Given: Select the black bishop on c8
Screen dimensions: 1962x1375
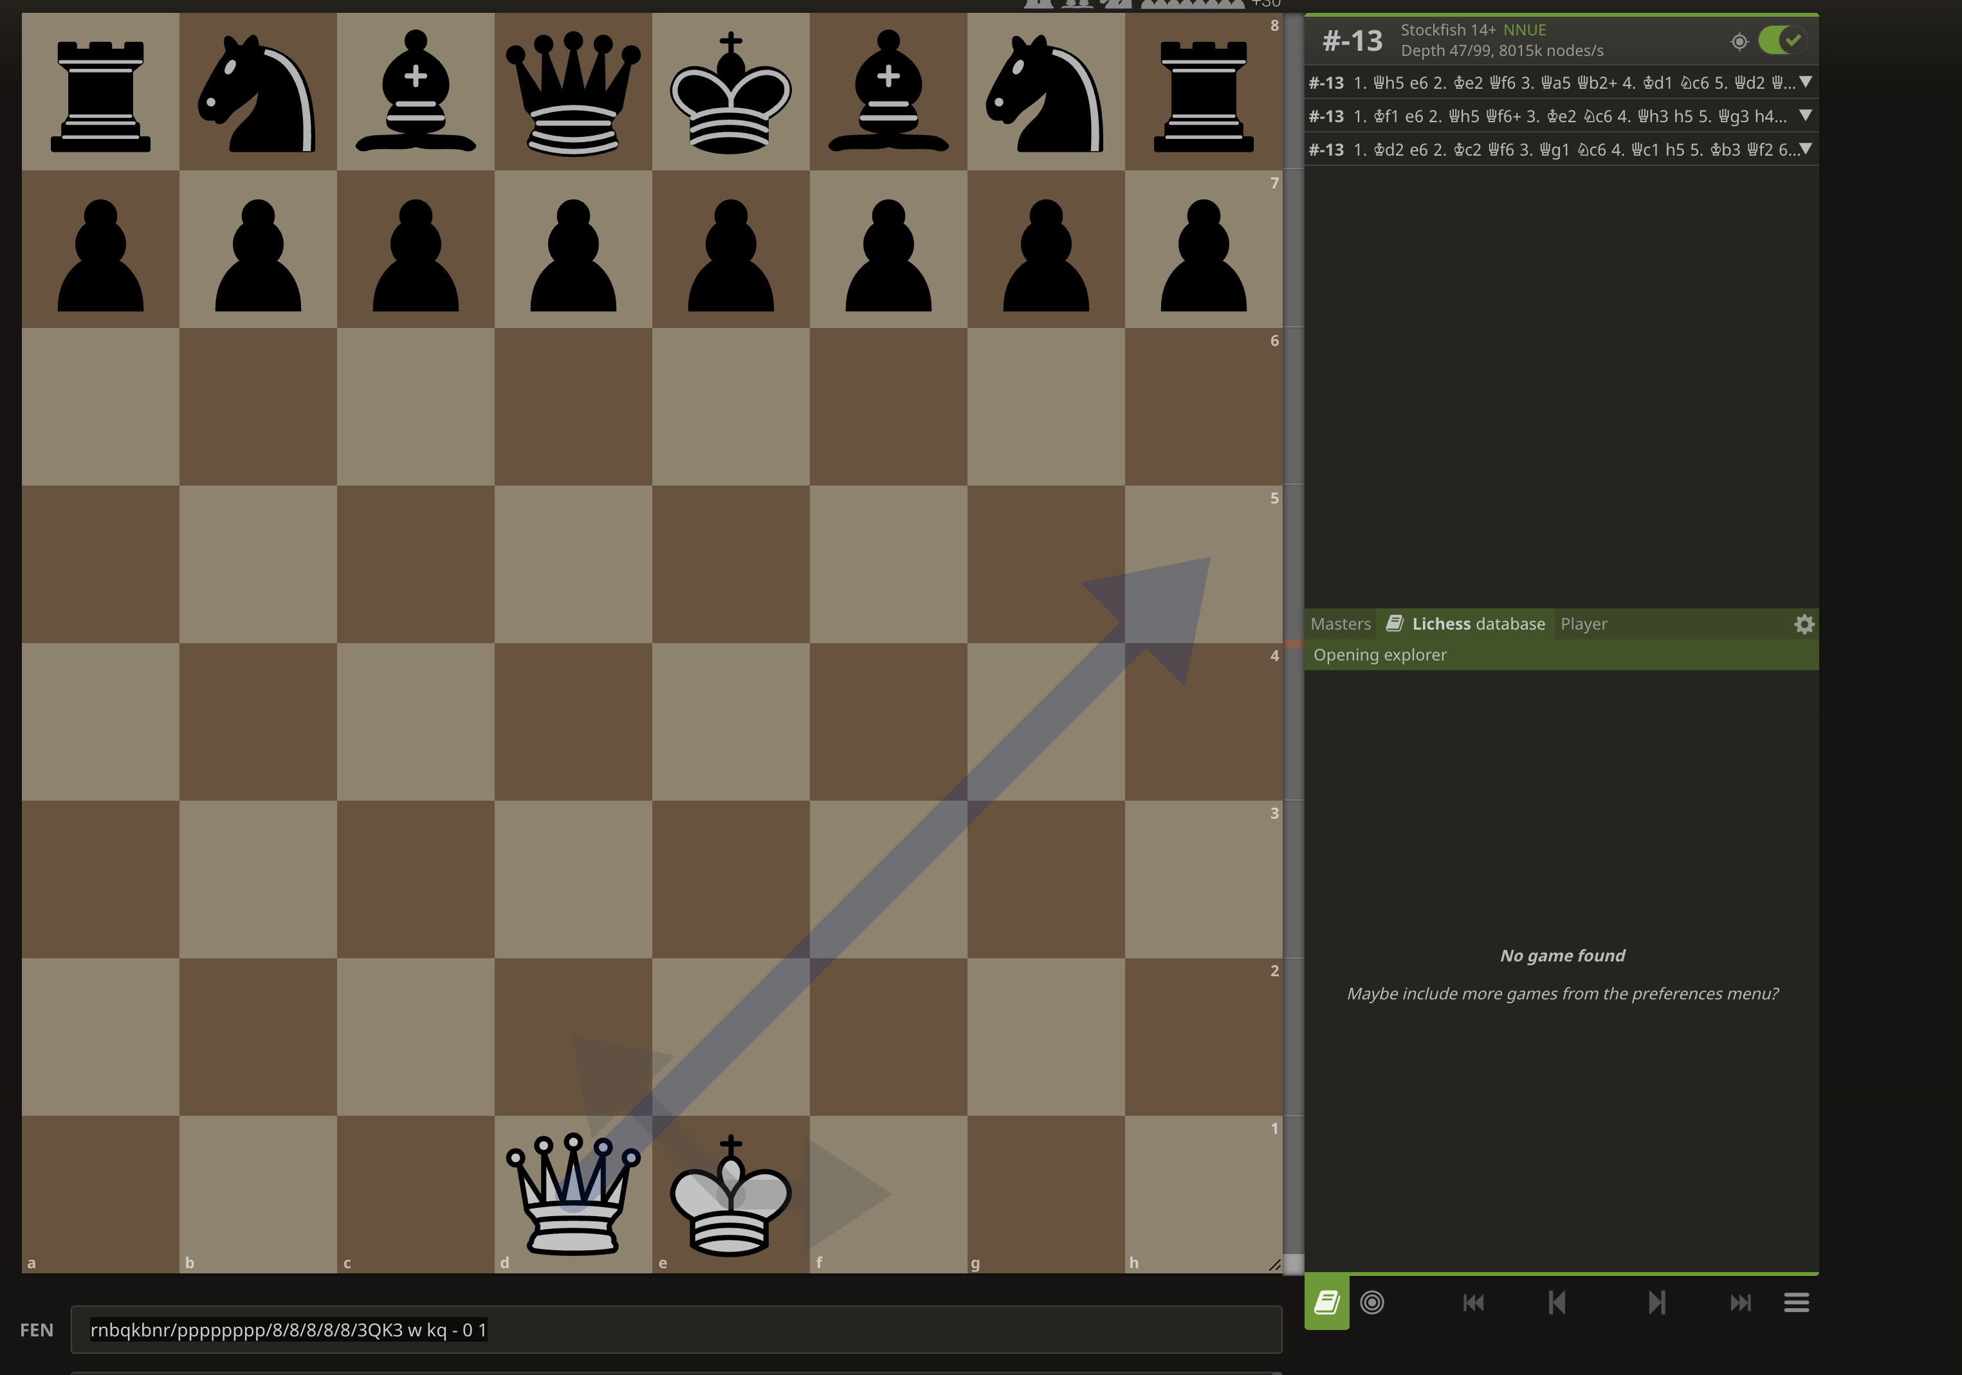Looking at the screenshot, I should [x=416, y=91].
